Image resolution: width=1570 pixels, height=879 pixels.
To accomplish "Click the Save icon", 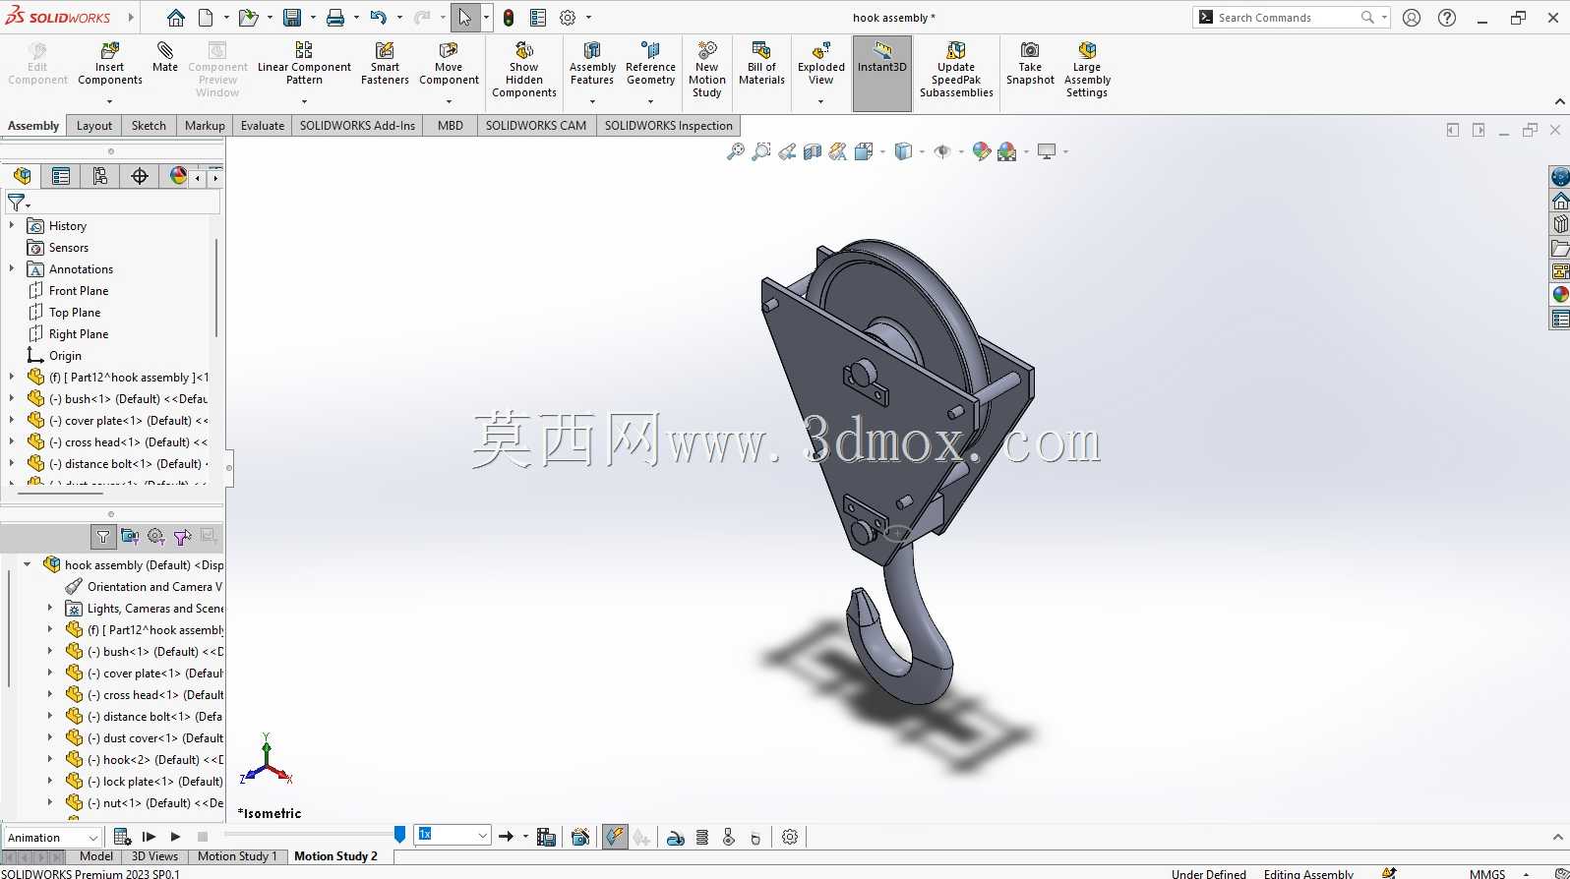I will point(292,18).
